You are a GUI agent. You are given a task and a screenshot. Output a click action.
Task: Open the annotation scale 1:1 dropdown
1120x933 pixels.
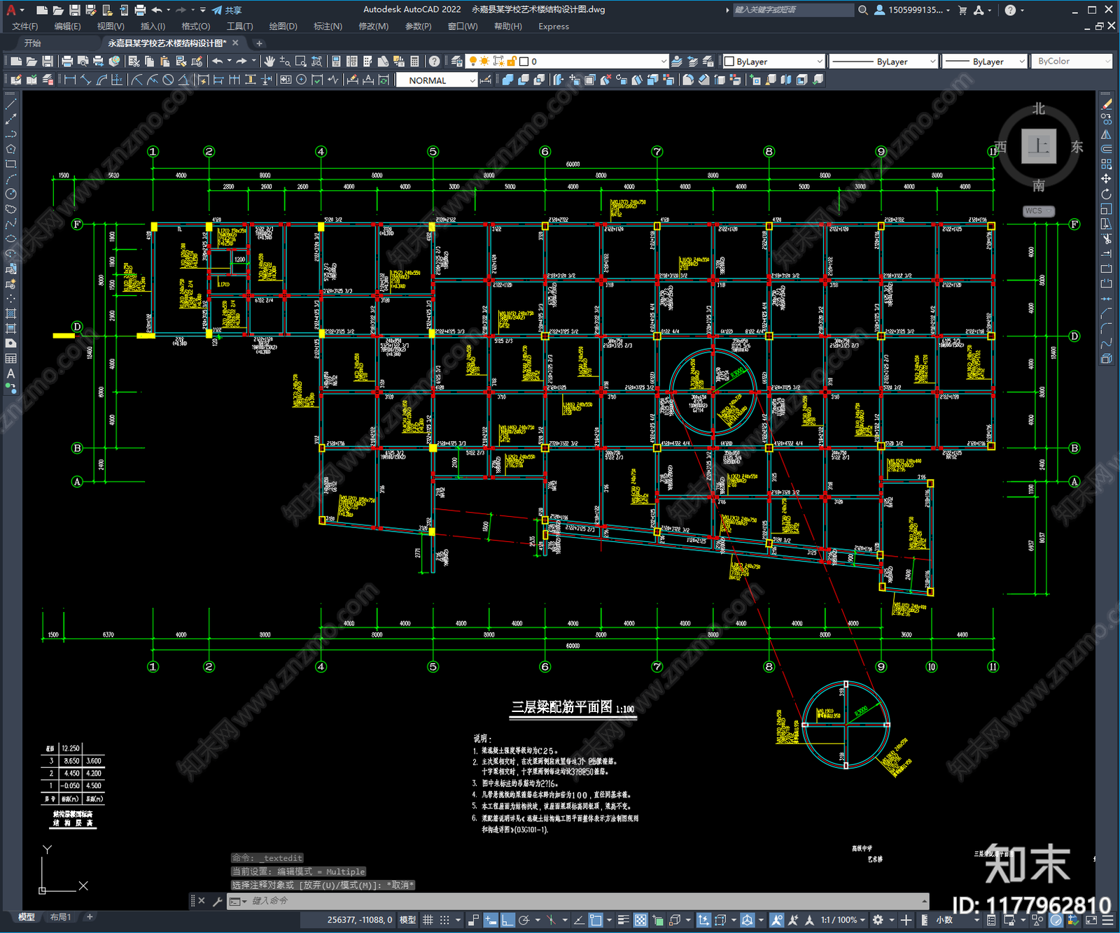(x=843, y=920)
